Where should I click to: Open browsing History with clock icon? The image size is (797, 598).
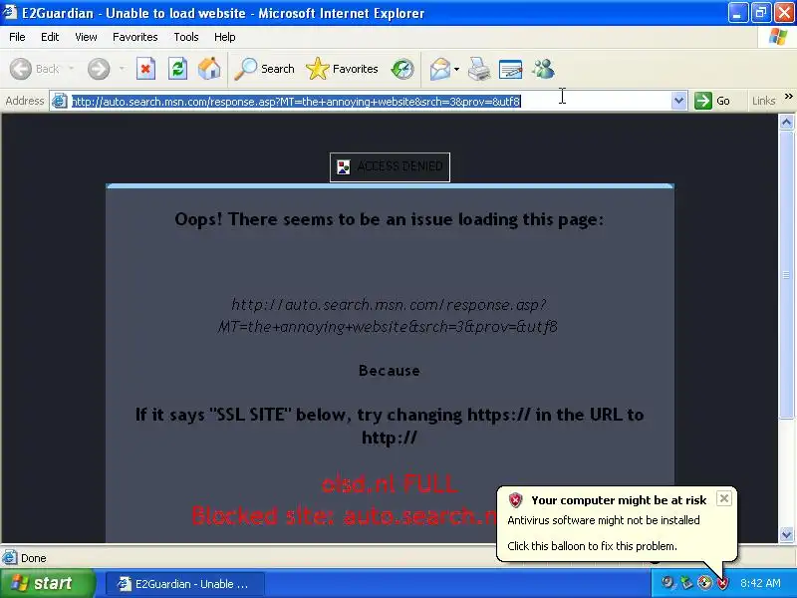pyautogui.click(x=402, y=69)
